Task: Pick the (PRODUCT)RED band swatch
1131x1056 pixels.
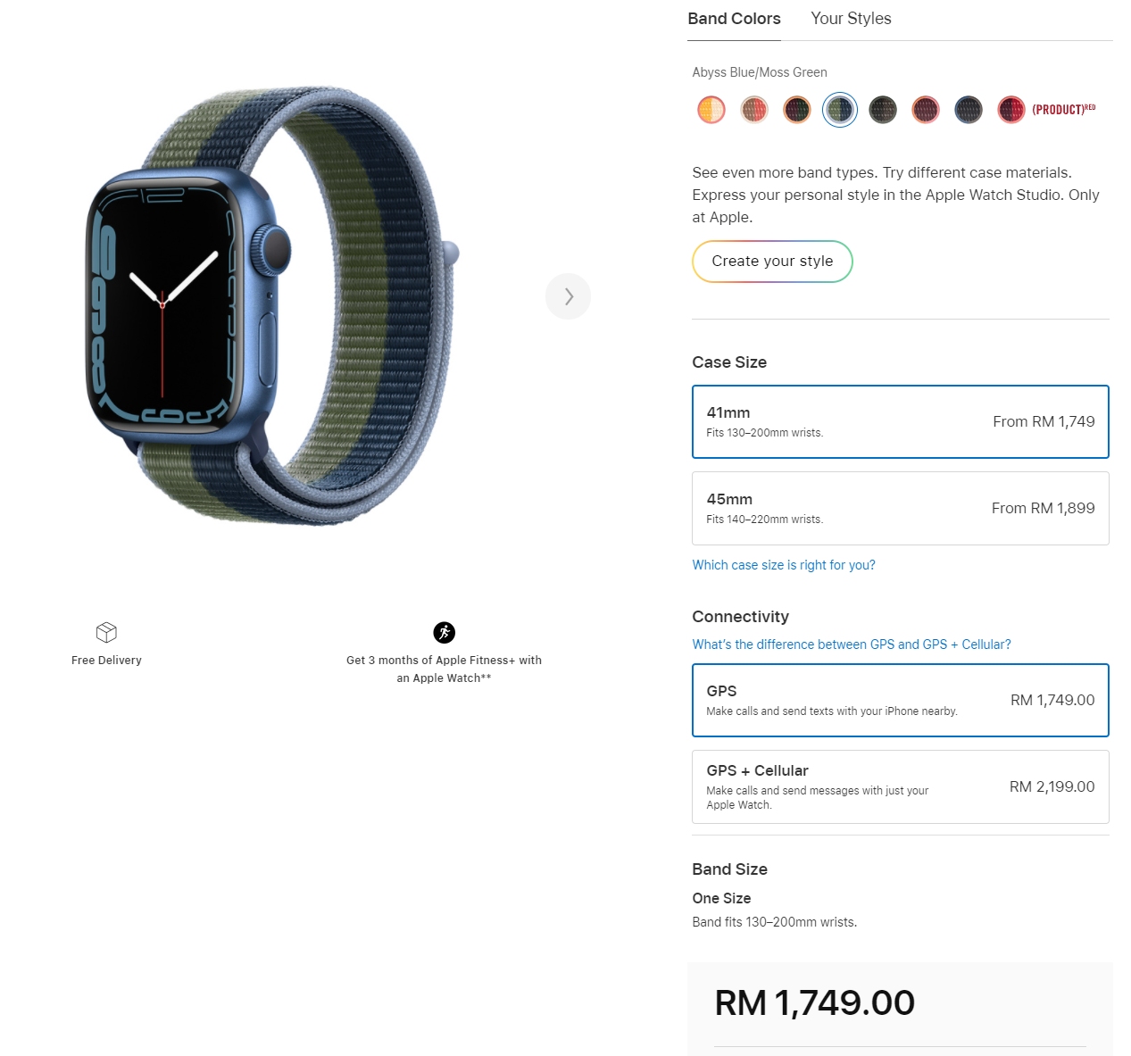Action: click(1011, 110)
